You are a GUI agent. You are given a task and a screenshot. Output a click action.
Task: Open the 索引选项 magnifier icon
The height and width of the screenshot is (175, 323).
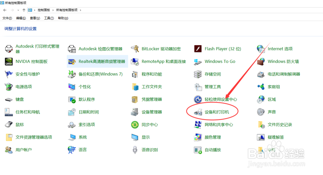72,125
